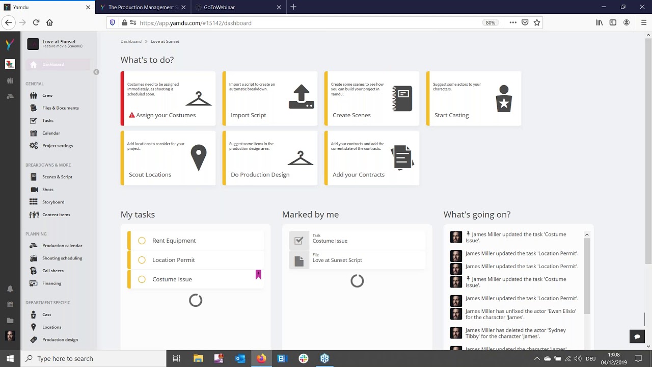Screen dimensions: 652x367
Task: Click the Assign your Costumes hanger icon
Action: coord(198,99)
